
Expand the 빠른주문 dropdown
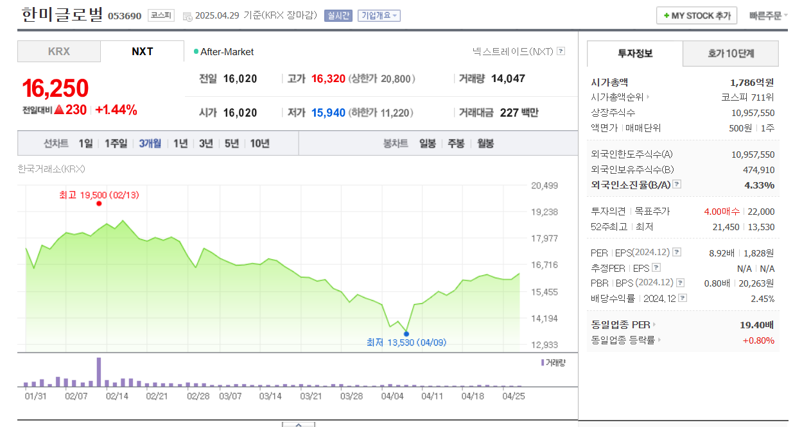click(x=768, y=15)
